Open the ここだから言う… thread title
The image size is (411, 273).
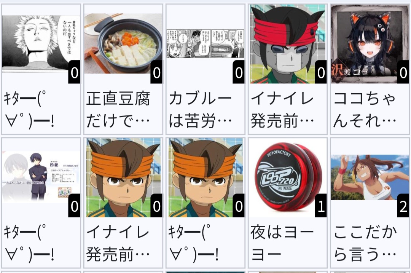point(365,243)
